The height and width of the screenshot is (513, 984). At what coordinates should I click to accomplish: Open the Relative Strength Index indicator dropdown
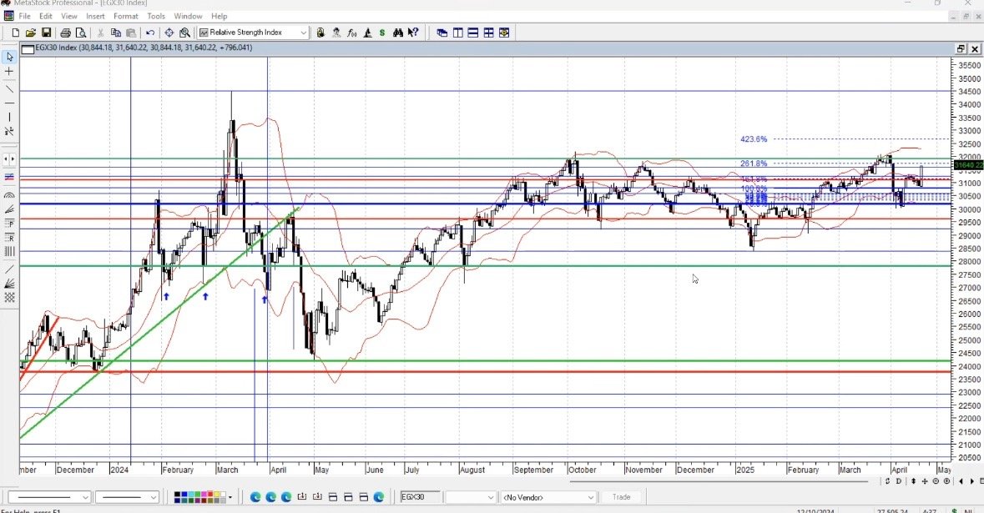tap(303, 33)
